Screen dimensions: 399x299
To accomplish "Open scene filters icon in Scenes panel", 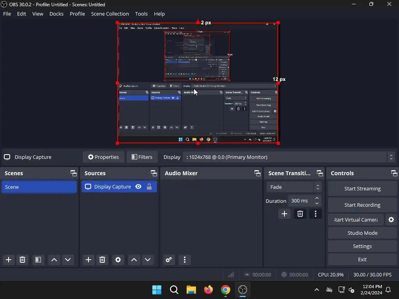I will click(38, 260).
